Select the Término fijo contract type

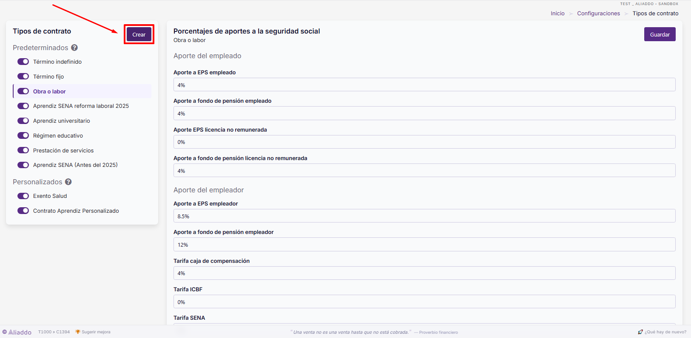(x=48, y=76)
